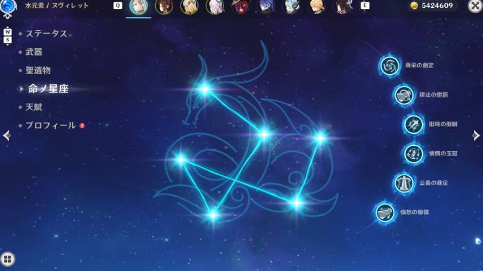Viewport: 483px width, 271px height.
Task: Open the 公義の裁定 constellation icon
Action: coord(404,183)
